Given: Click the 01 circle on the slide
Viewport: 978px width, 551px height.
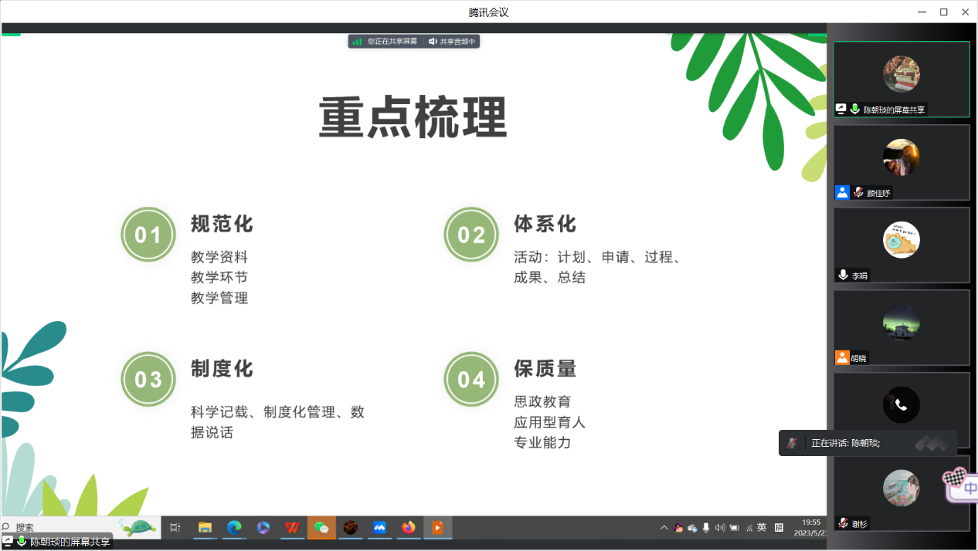Looking at the screenshot, I should pos(148,235).
